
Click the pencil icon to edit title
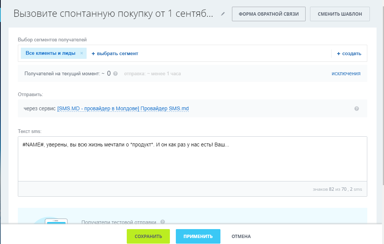tap(223, 14)
